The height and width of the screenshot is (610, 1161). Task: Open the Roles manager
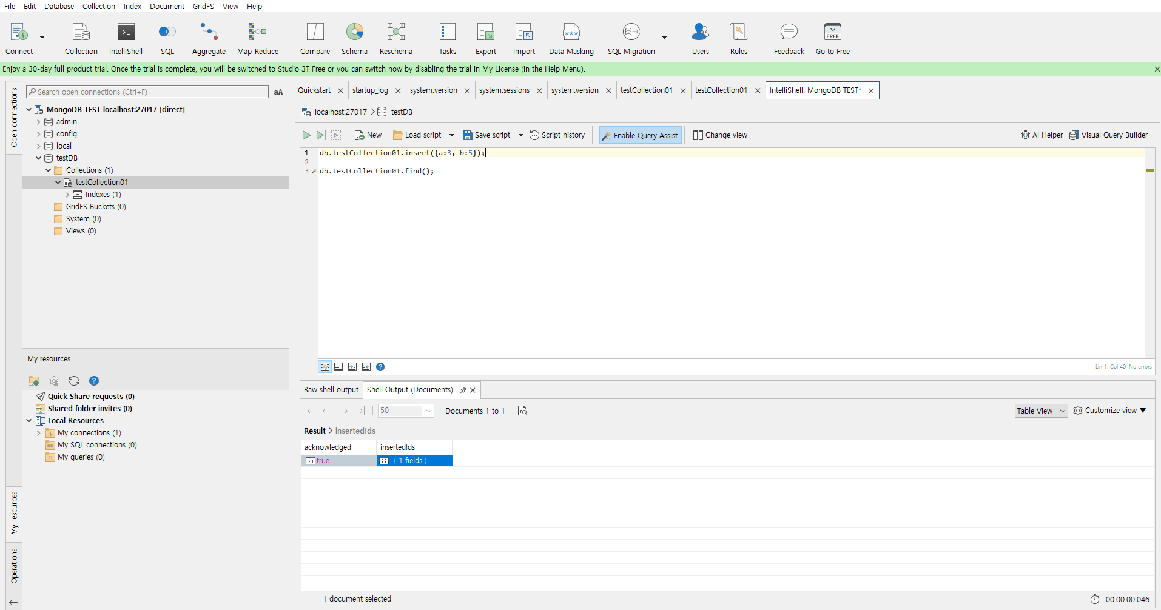pos(739,38)
